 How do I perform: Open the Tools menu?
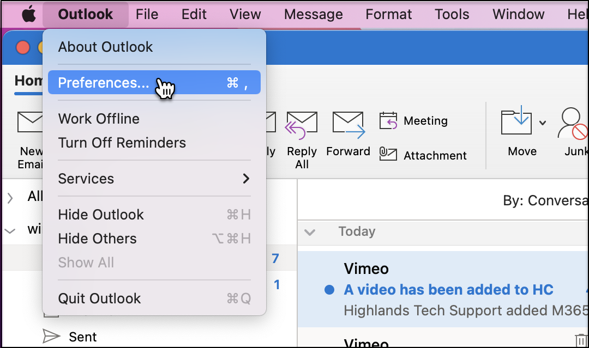click(x=452, y=14)
